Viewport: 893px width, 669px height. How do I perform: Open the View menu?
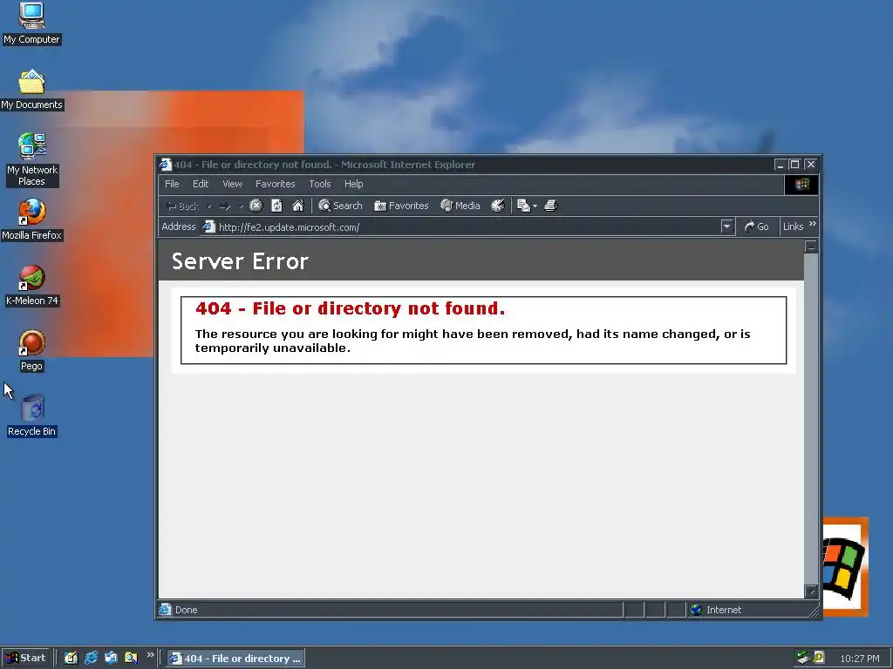tap(232, 184)
